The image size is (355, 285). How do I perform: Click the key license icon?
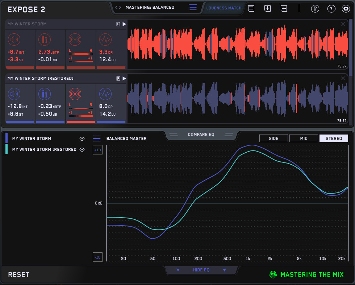315,9
